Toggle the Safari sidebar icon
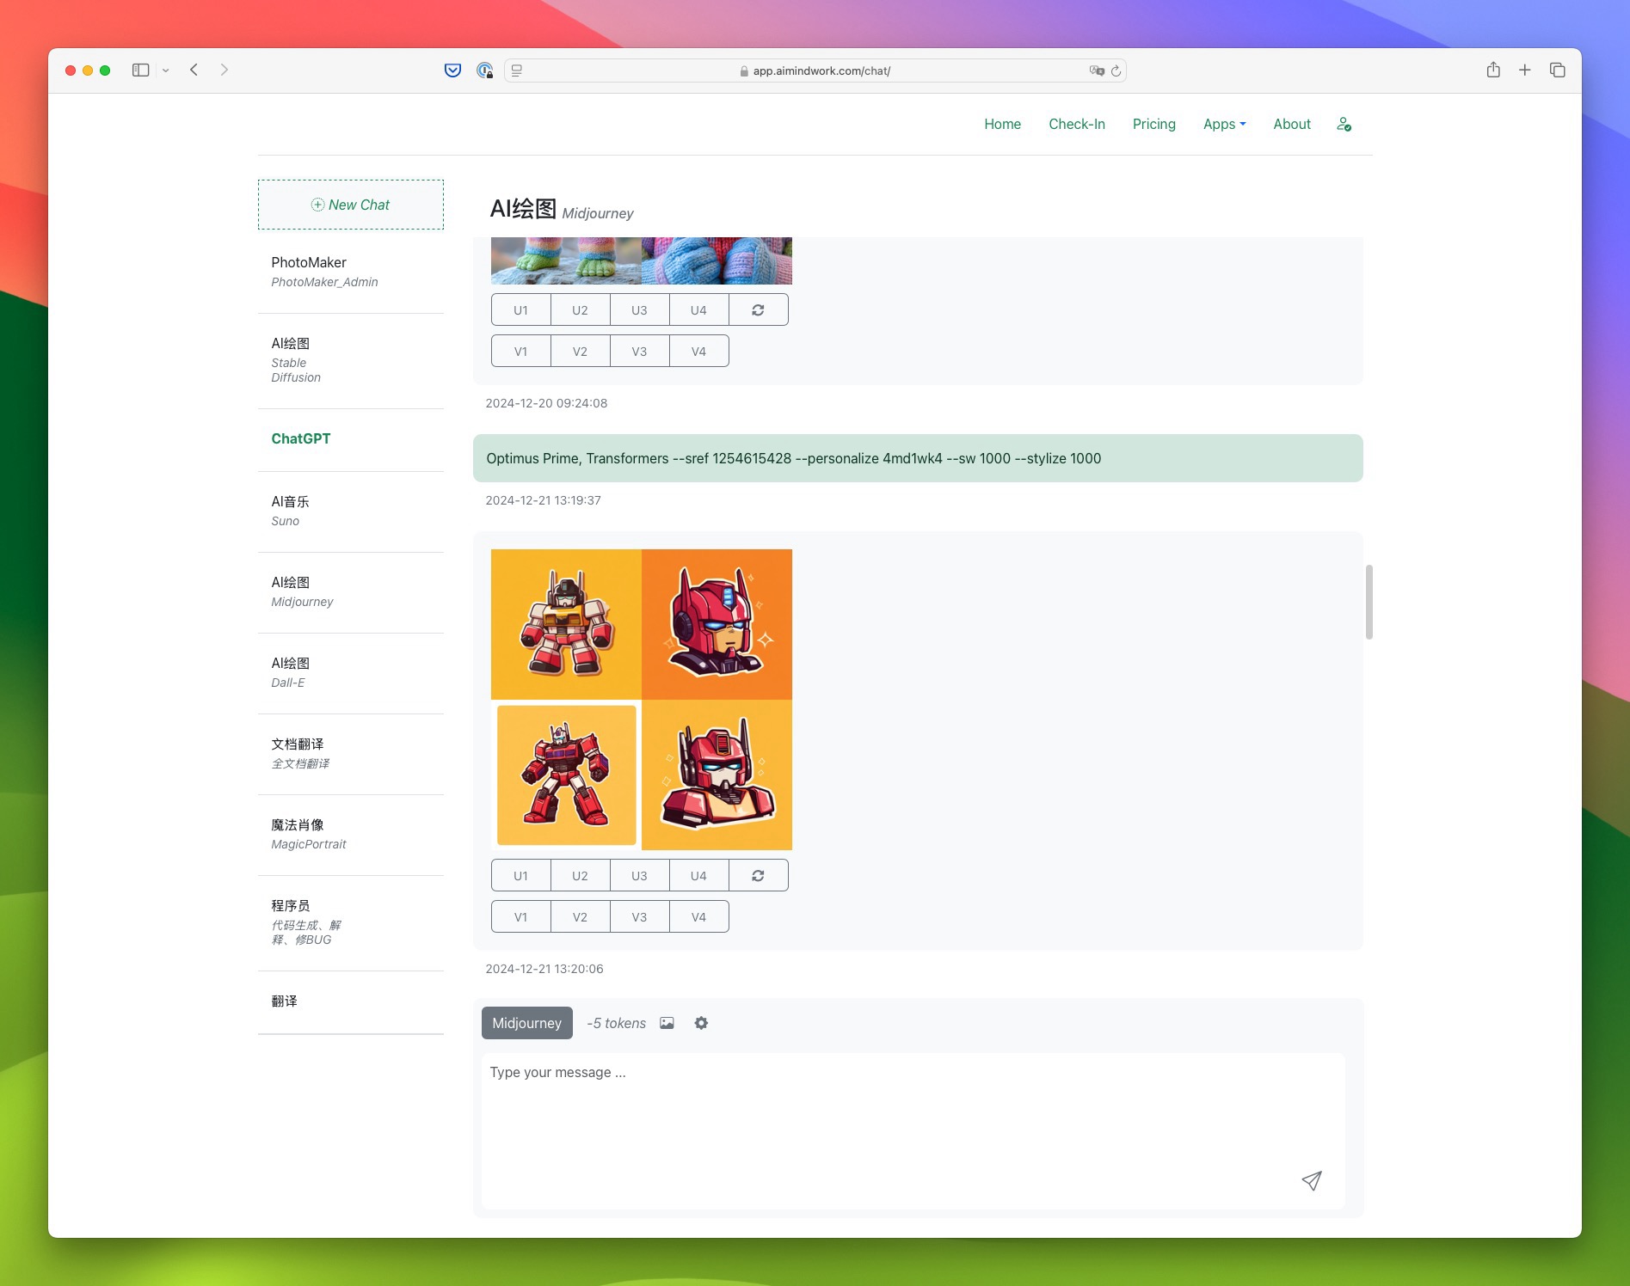 tap(140, 70)
